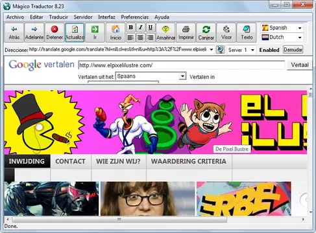Open the WIE ZIJN WIJ? tab
This screenshot has width=316, height=233.
pyautogui.click(x=119, y=161)
